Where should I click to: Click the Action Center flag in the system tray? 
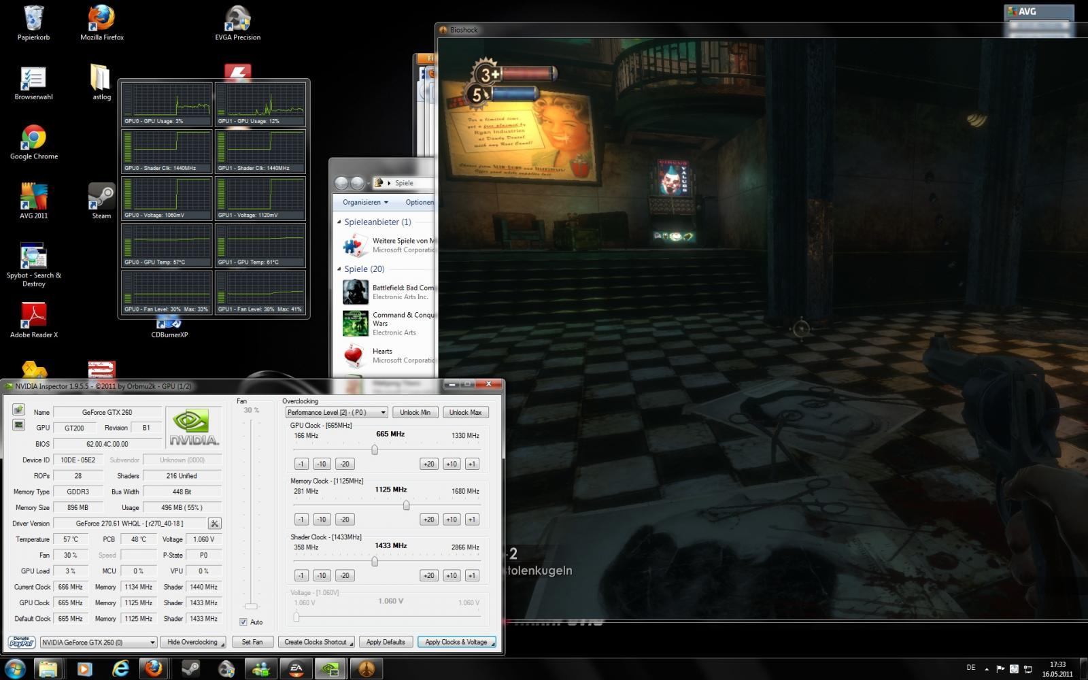point(1001,669)
